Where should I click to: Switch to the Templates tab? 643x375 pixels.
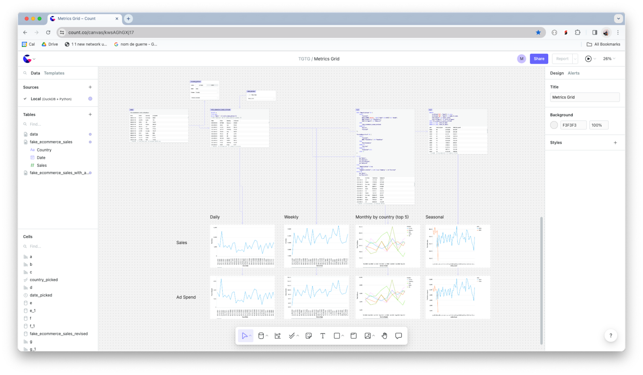click(x=54, y=73)
